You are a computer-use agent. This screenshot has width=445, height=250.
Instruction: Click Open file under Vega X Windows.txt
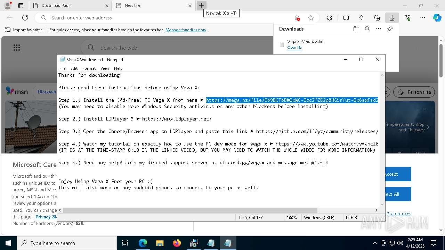(x=294, y=48)
